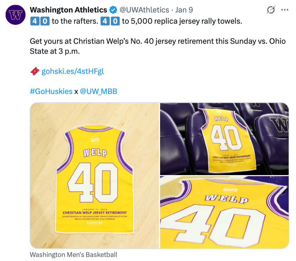Viewport: 296px width, 261px height.
Task: Open the Jan 9 timestamp link
Action: tap(184, 10)
